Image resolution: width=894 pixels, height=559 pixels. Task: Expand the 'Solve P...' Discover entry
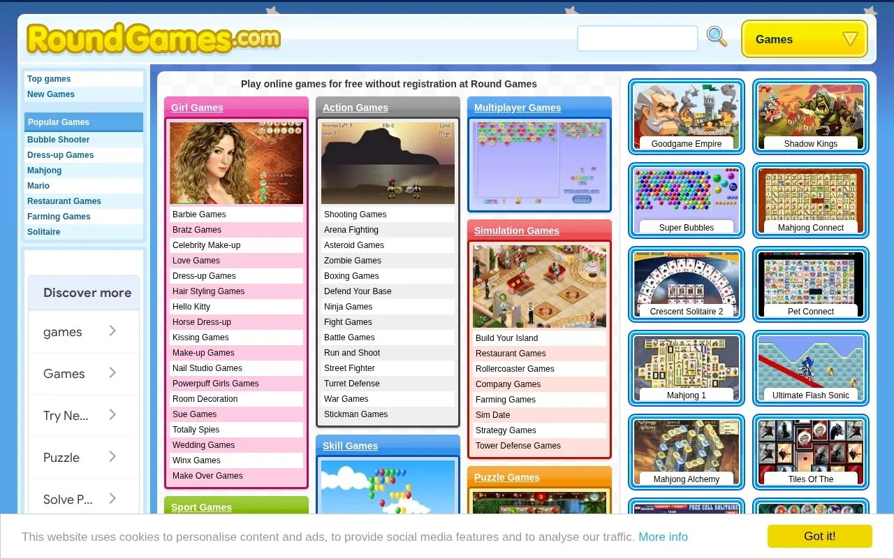[84, 499]
